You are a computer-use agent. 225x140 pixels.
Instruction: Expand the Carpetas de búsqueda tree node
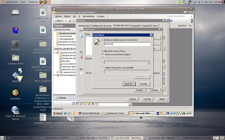coord(57,72)
